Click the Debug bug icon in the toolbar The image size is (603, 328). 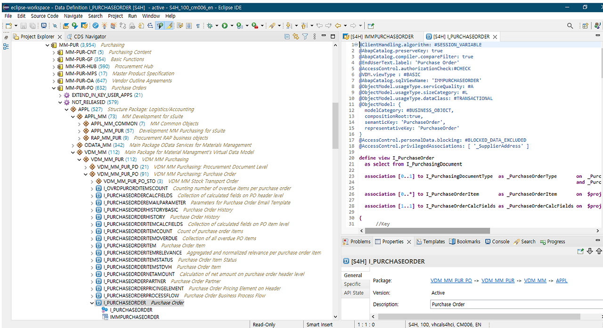click(209, 26)
